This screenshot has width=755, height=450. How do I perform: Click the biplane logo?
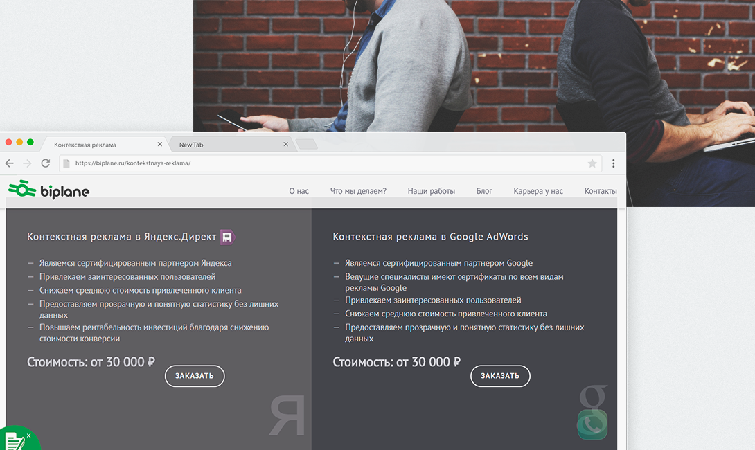coord(48,190)
